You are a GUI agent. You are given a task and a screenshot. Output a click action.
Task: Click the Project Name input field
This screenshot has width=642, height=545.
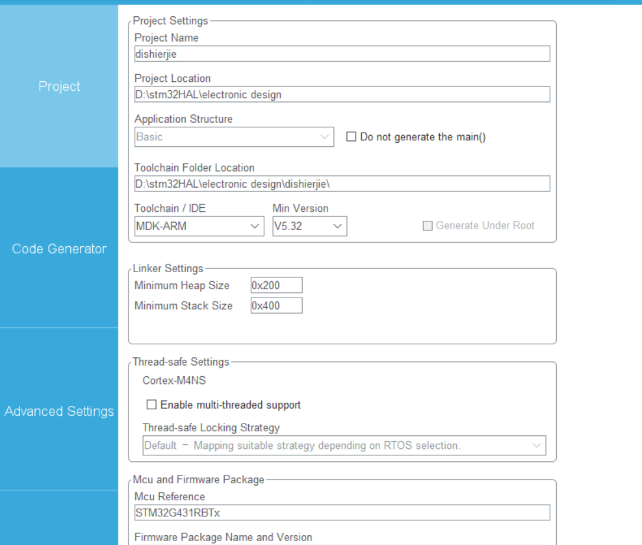(x=342, y=54)
